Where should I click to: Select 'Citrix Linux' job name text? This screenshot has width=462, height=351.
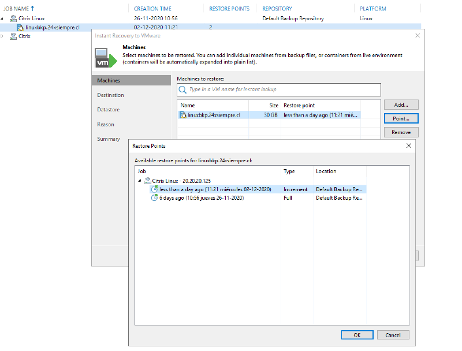32,18
